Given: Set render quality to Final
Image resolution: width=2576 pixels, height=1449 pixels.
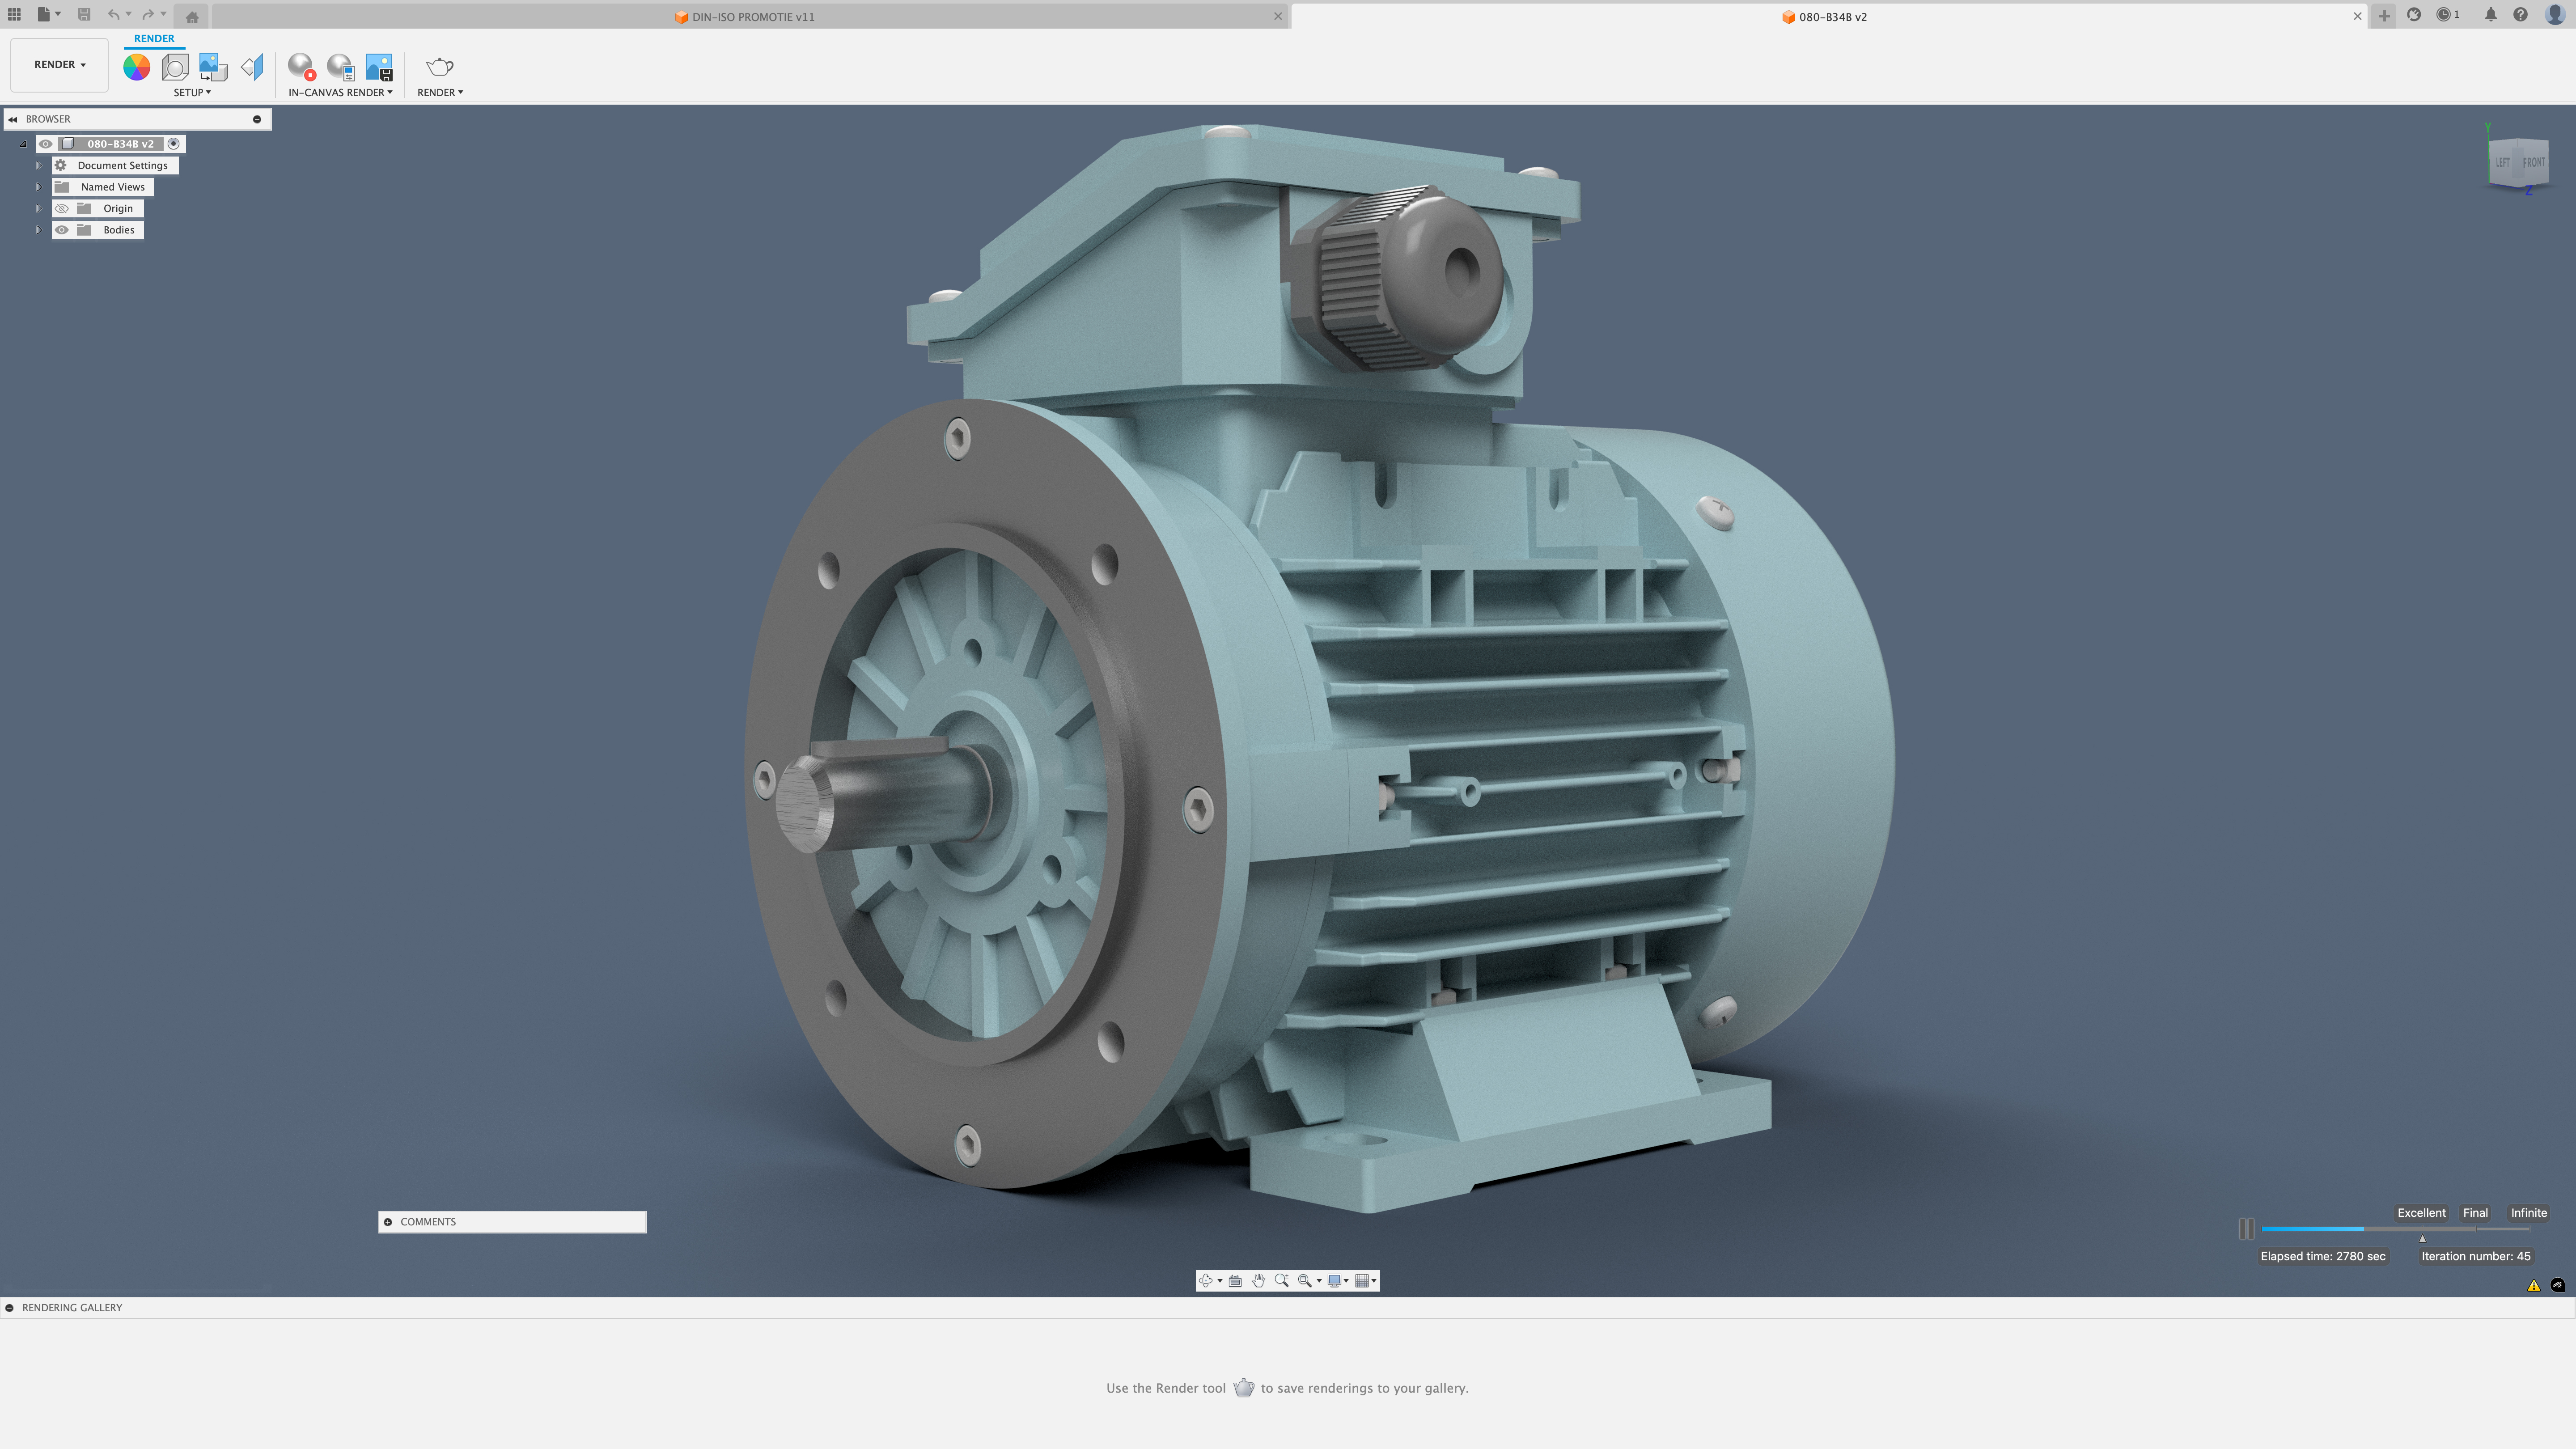Looking at the screenshot, I should 2475,1213.
